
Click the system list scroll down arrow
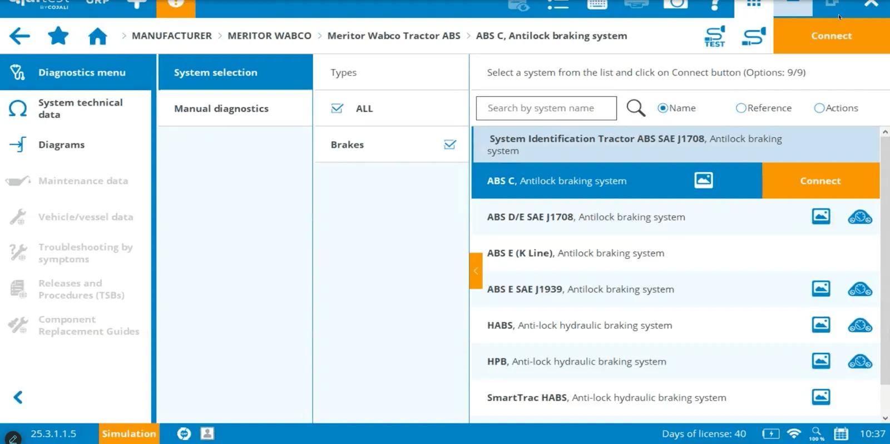[885, 418]
